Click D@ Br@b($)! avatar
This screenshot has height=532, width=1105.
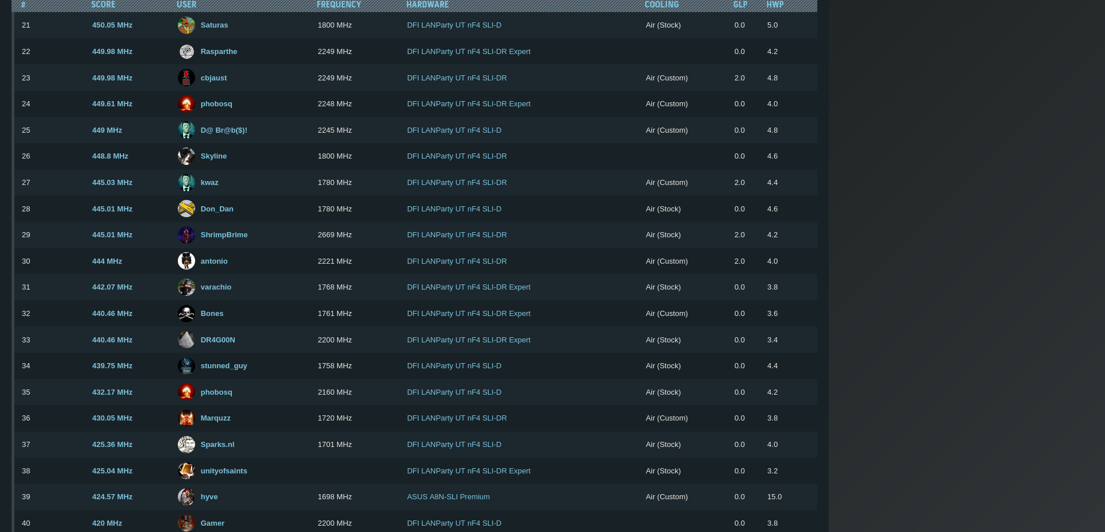[x=186, y=130]
